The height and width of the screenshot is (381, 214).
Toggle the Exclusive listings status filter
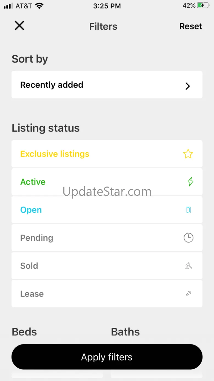click(x=55, y=154)
